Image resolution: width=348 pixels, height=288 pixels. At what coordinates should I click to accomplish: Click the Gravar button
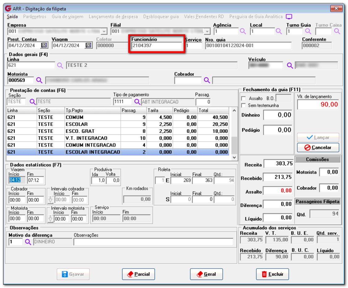(x=73, y=274)
